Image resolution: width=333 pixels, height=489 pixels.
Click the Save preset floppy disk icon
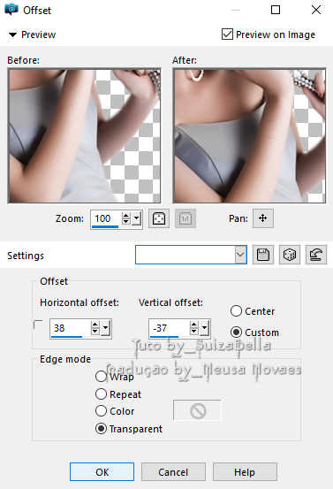[x=263, y=255]
